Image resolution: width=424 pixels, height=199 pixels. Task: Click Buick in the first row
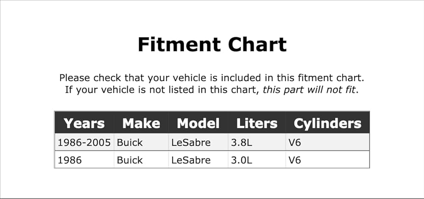130,142
